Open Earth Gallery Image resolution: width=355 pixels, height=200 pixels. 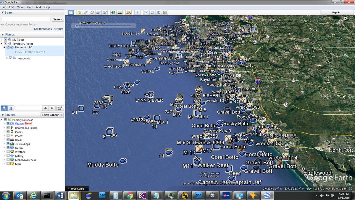pos(52,115)
